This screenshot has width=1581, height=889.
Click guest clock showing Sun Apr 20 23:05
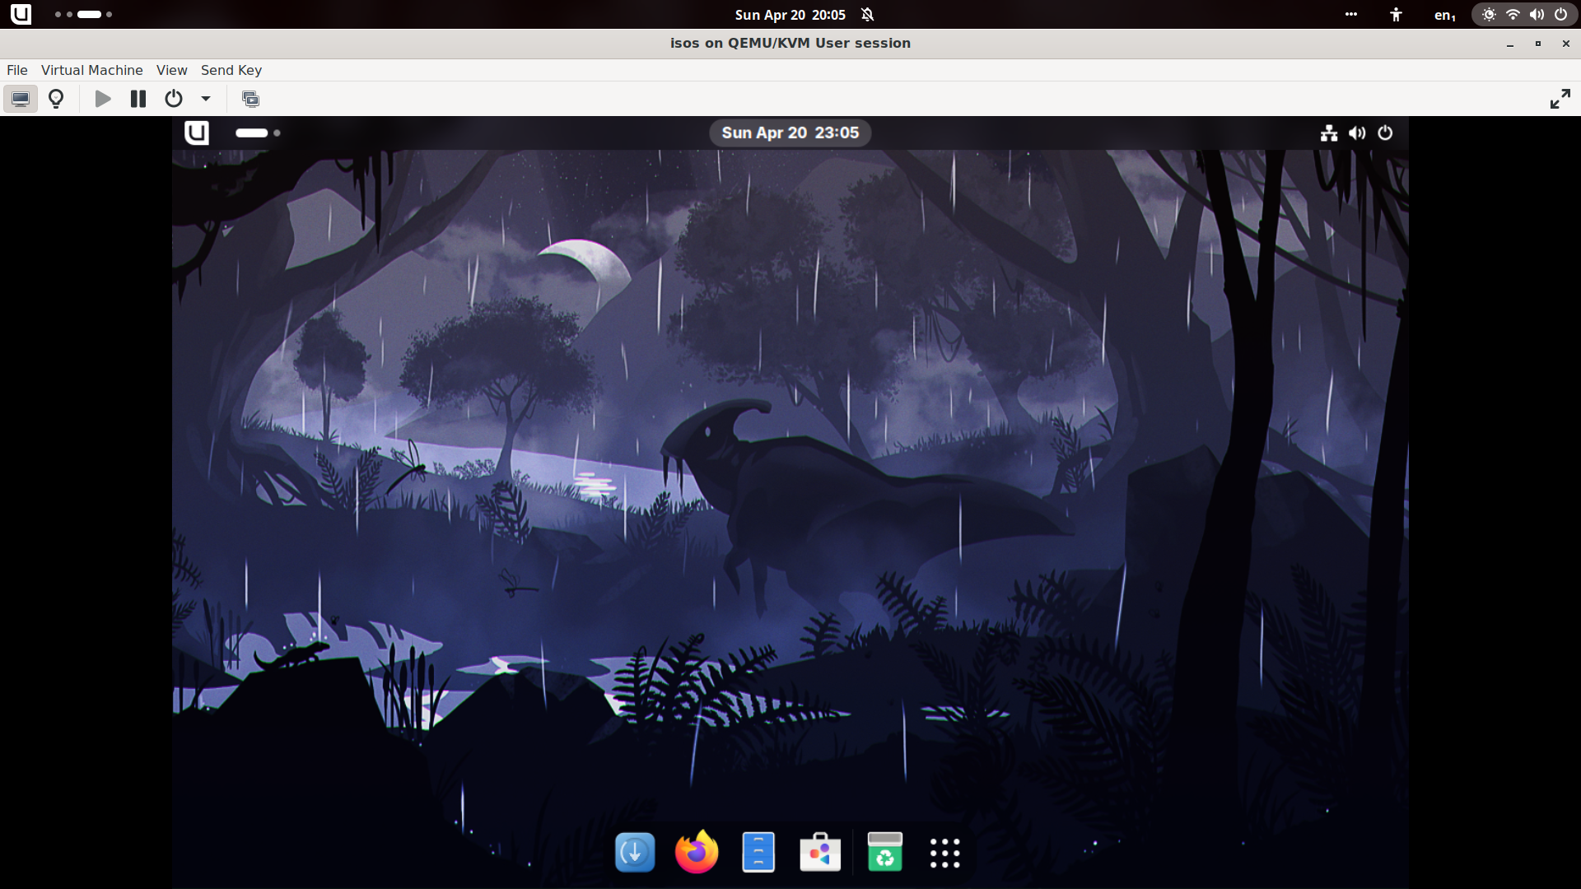pyautogui.click(x=790, y=133)
